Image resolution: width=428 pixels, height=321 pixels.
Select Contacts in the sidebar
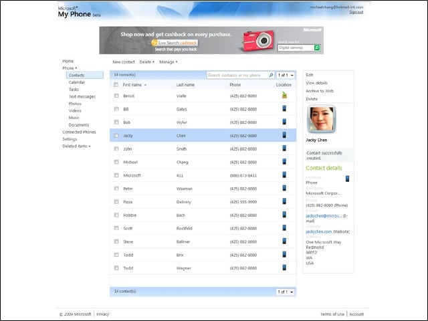(85, 75)
